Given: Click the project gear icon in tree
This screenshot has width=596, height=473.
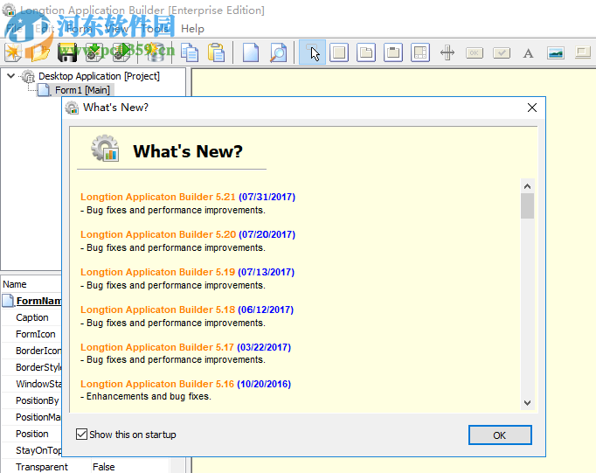Looking at the screenshot, I should (28, 76).
